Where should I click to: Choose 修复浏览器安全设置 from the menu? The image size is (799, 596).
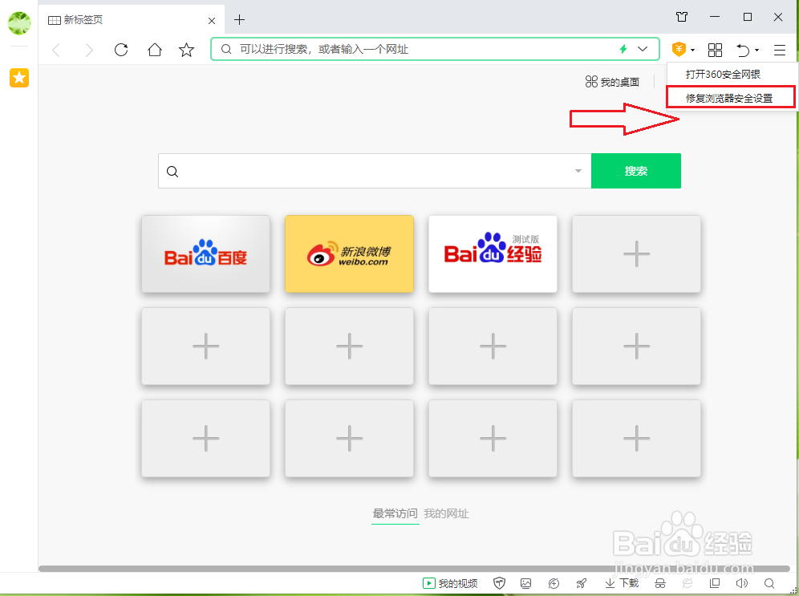click(730, 97)
